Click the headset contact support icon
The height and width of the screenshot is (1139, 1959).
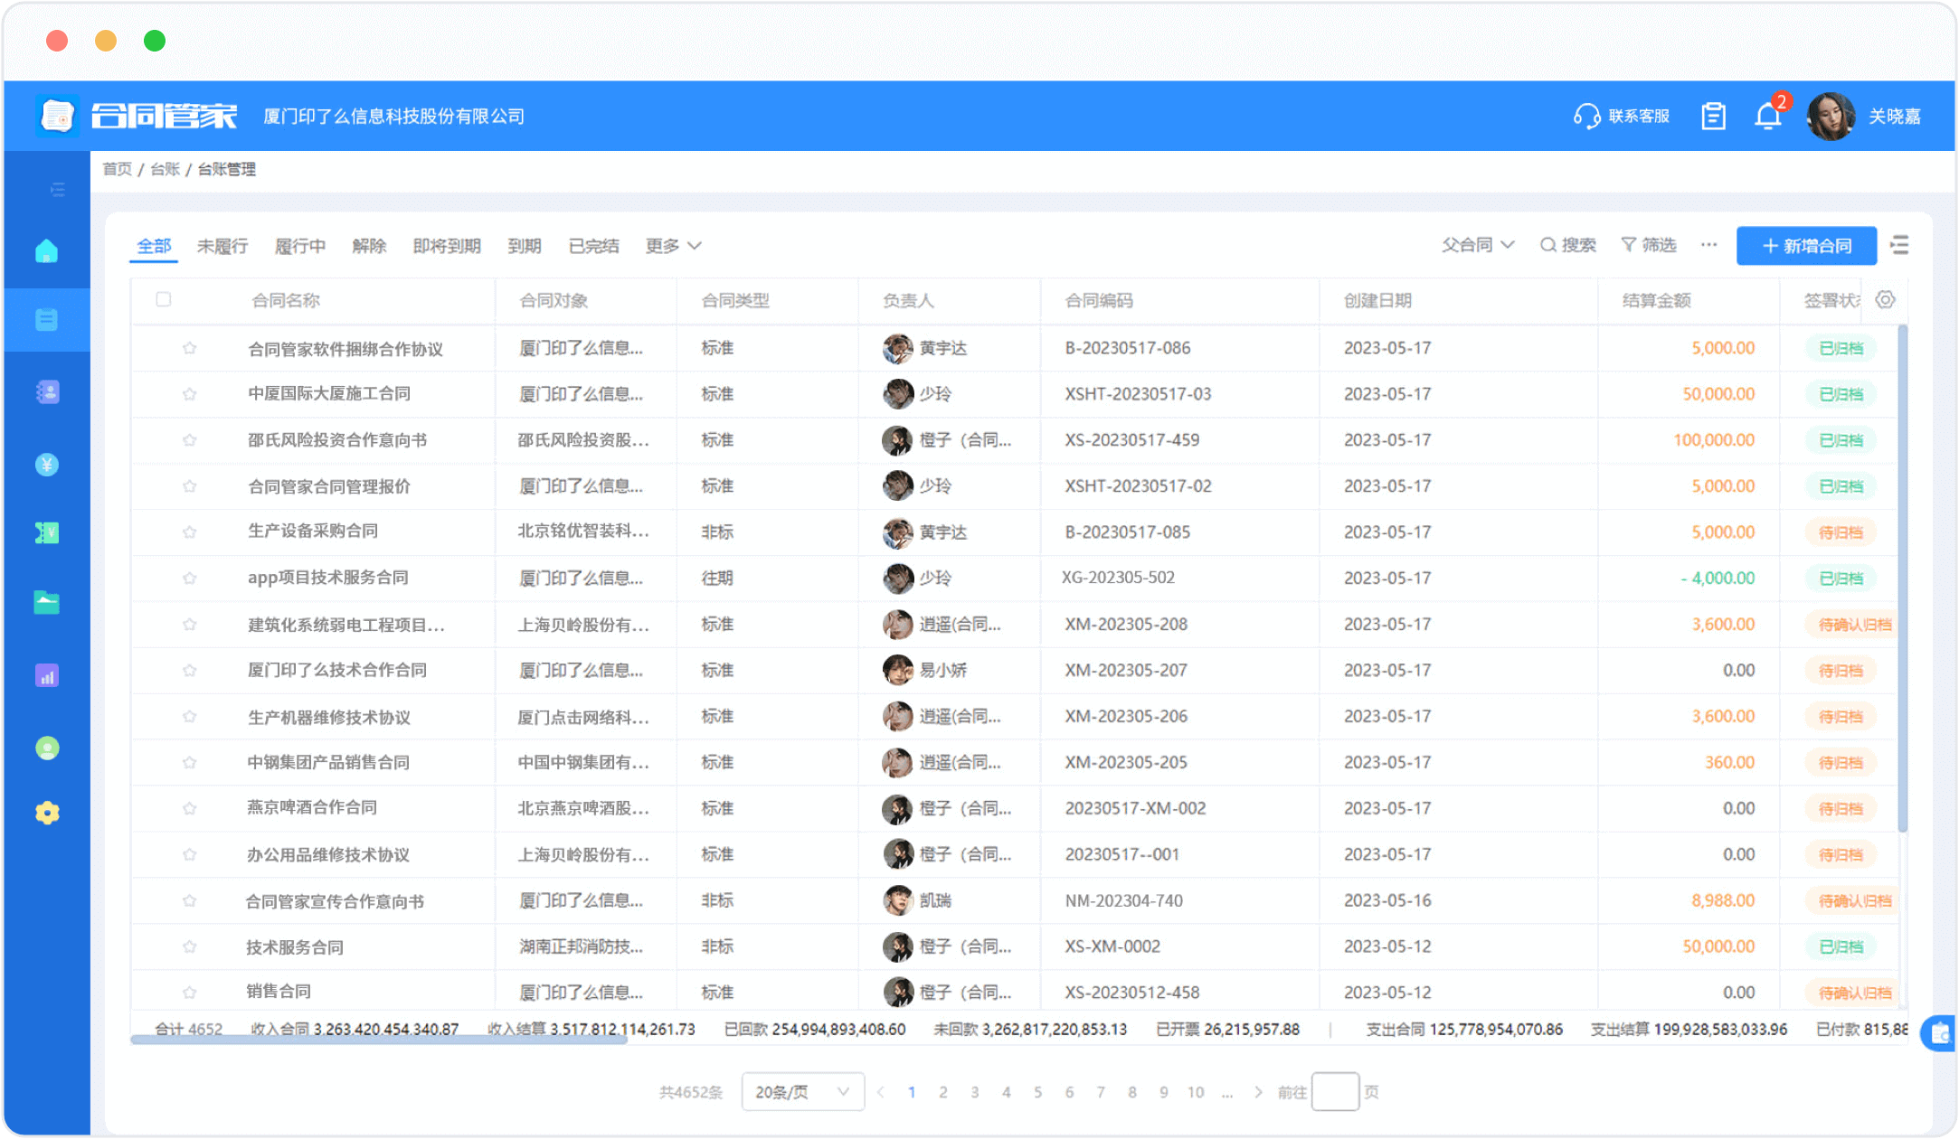pos(1586,117)
